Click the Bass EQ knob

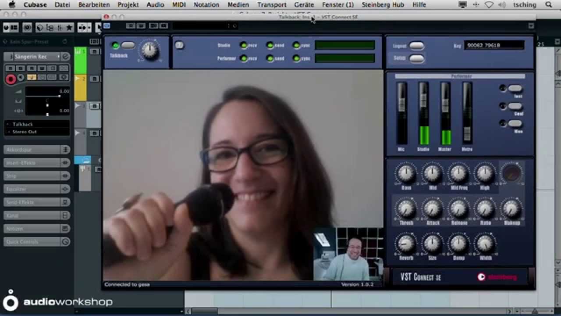click(406, 173)
